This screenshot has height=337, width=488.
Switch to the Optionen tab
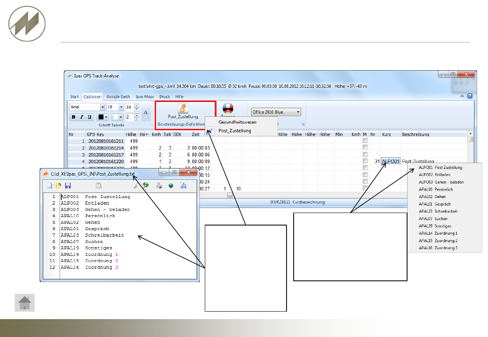click(x=93, y=97)
